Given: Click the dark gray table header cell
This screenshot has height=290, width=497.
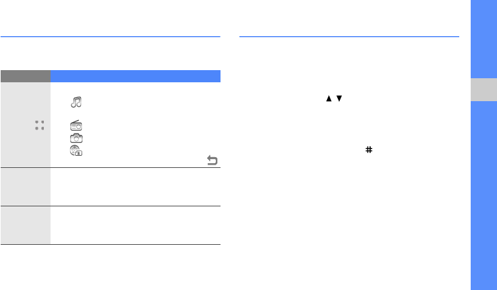Looking at the screenshot, I should (26, 76).
